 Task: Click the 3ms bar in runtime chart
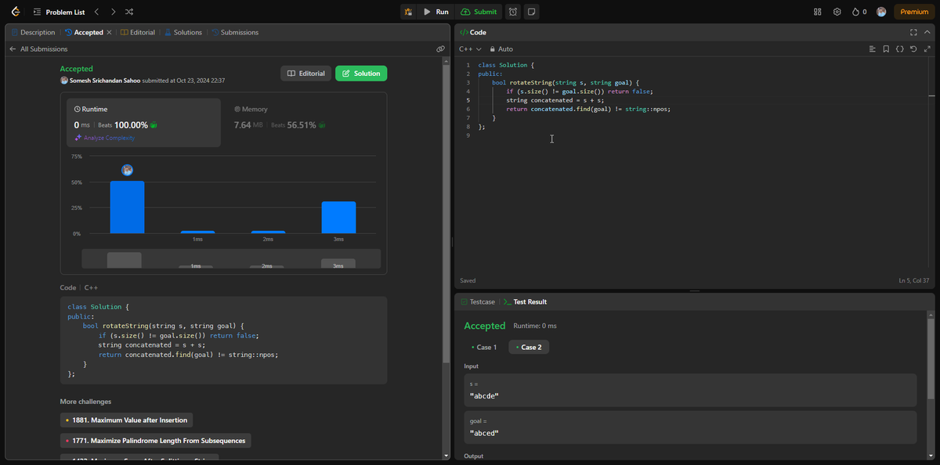click(x=338, y=218)
